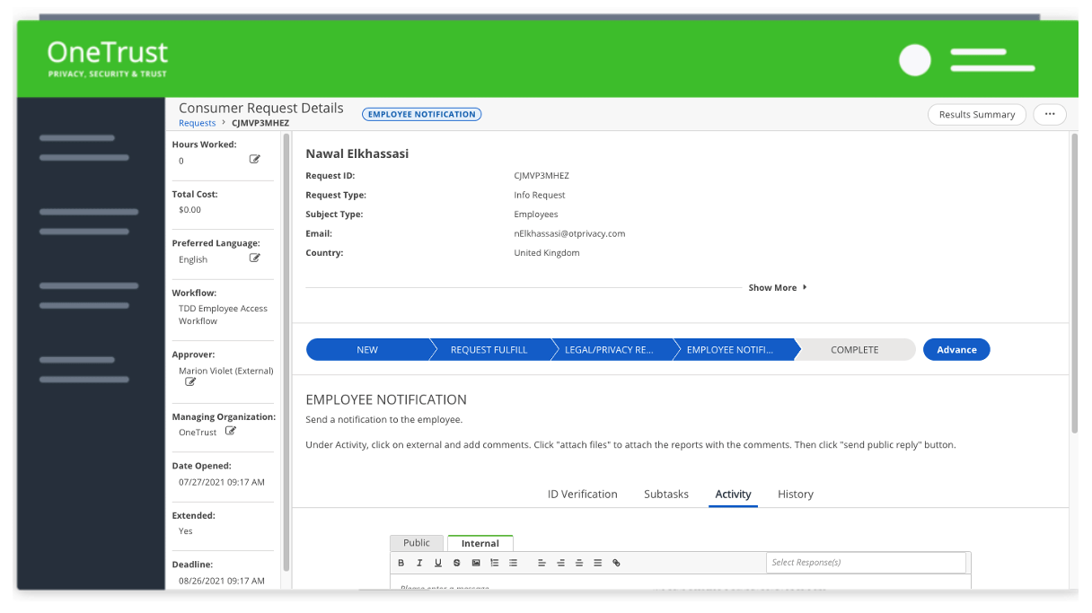The height and width of the screenshot is (613, 1092).
Task: Edit the Approver Marion Violet
Action: pos(190,381)
